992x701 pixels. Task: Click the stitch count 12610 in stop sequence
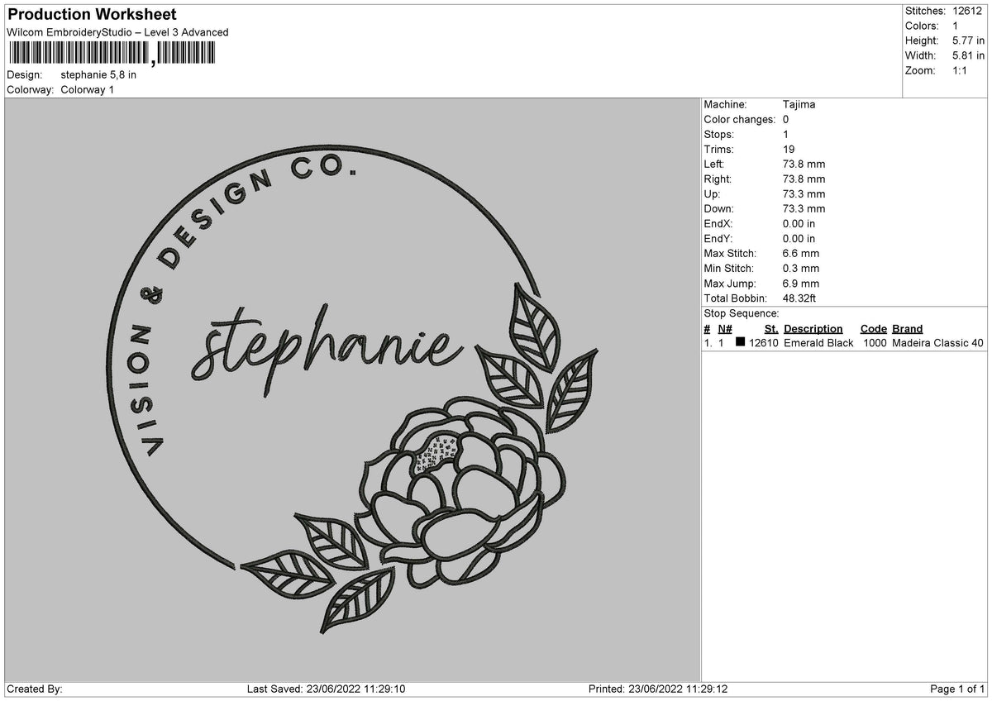click(x=764, y=343)
